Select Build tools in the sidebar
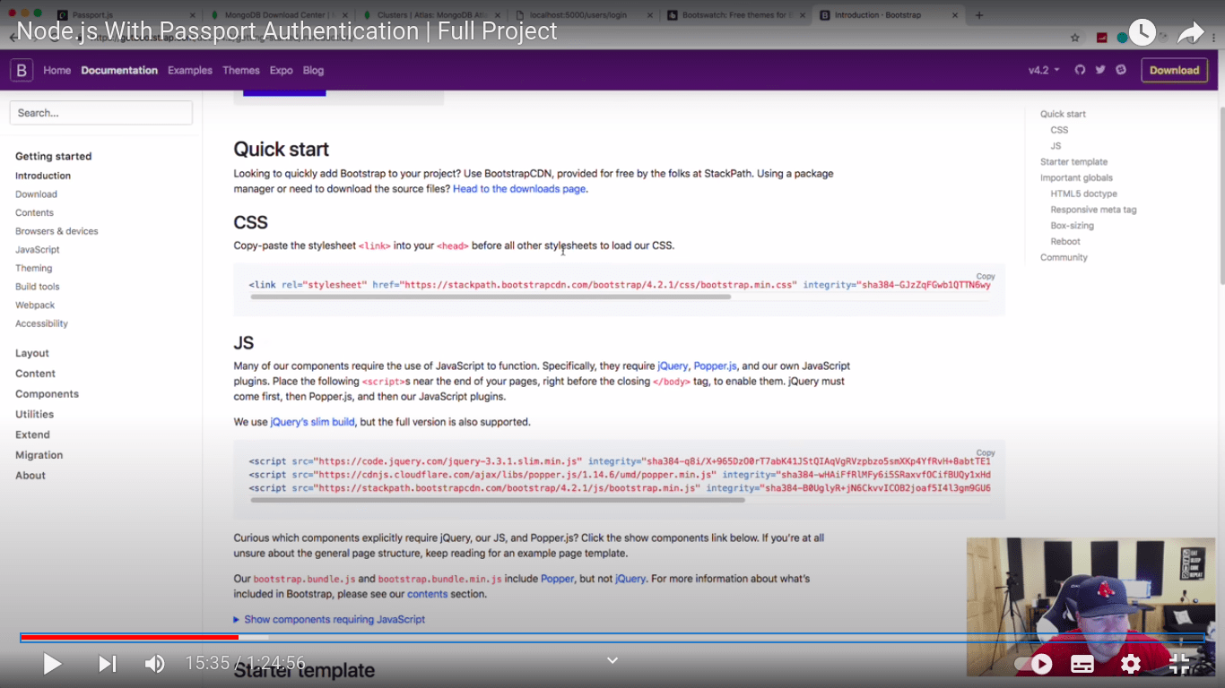 pos(38,287)
